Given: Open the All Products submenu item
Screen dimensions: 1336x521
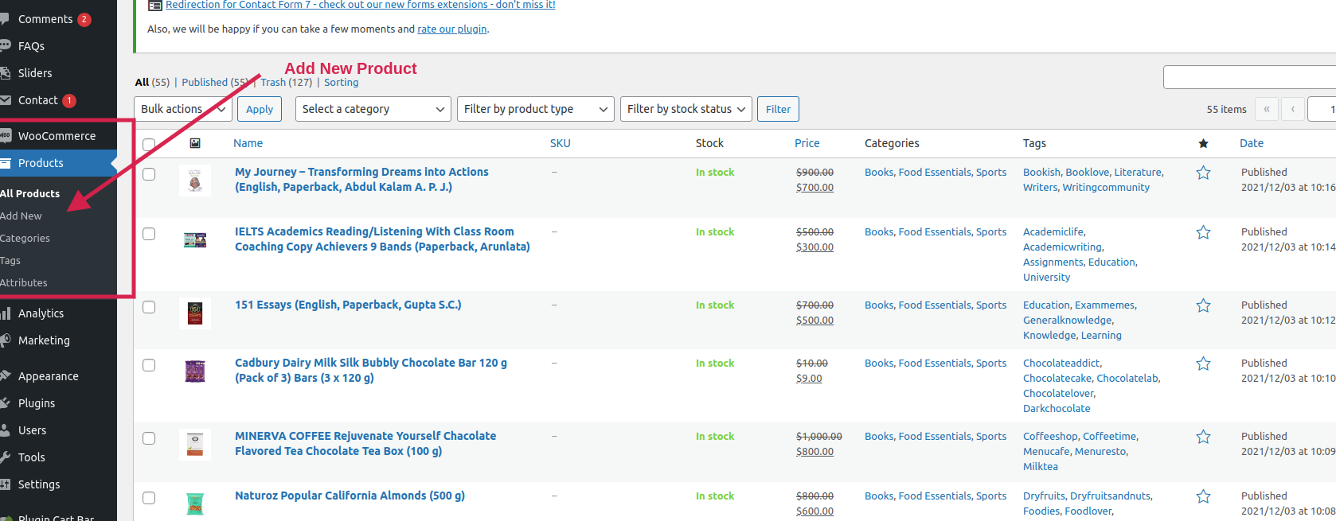Looking at the screenshot, I should pos(30,193).
